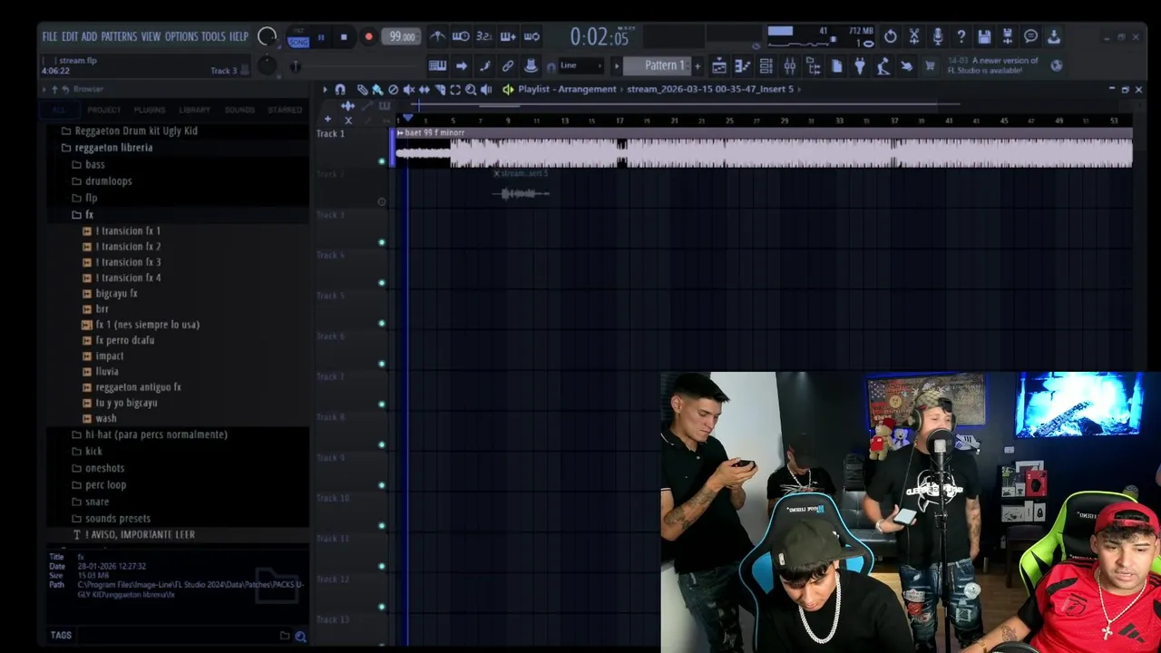The height and width of the screenshot is (653, 1161).
Task: Toggle the link/multilink to controllers icon
Action: (x=508, y=65)
